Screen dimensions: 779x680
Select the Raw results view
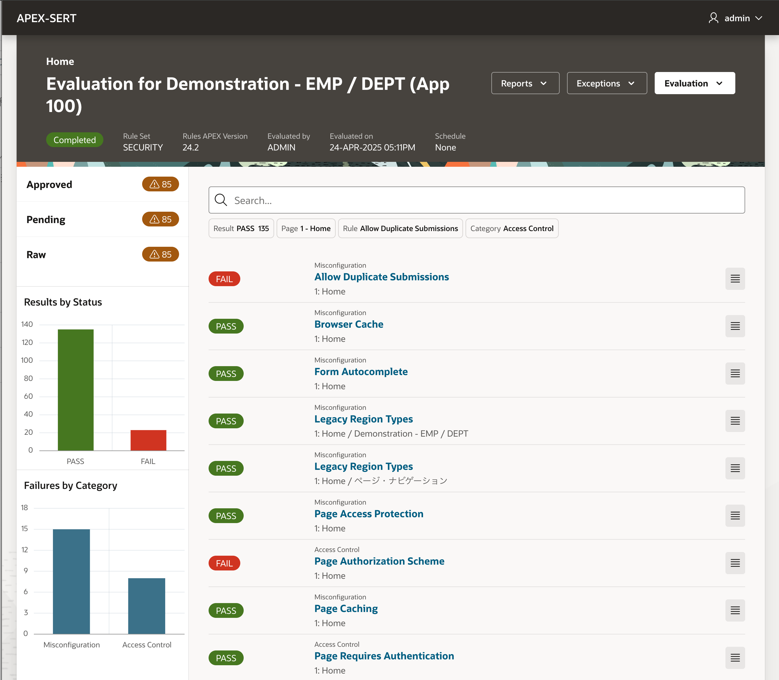point(36,255)
